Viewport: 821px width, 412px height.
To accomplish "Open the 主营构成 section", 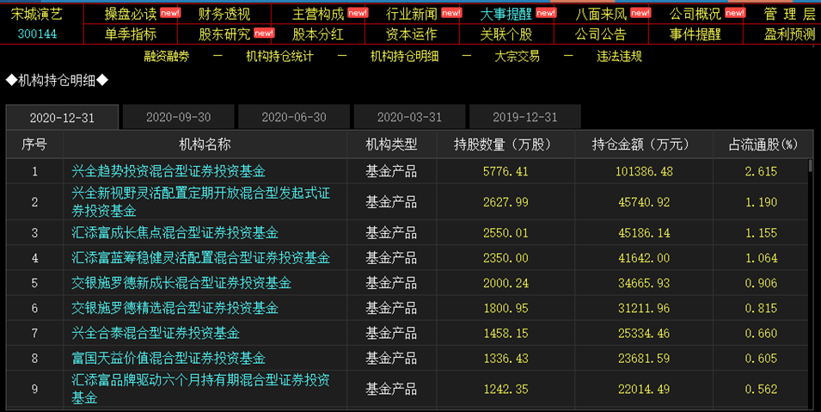I will [318, 14].
